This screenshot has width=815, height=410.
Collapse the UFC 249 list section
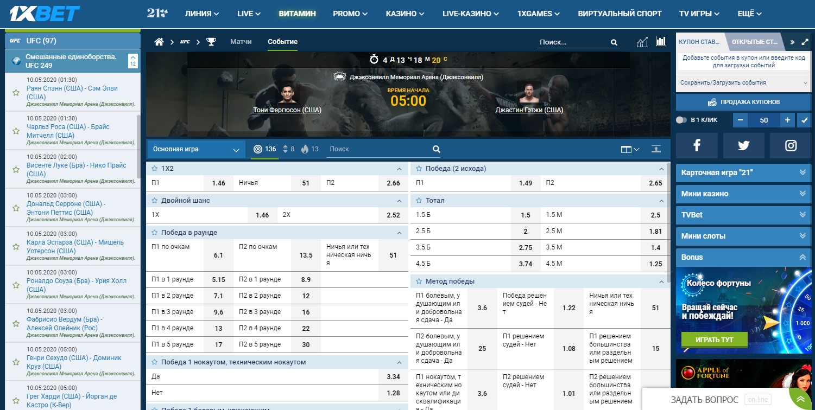tap(132, 61)
